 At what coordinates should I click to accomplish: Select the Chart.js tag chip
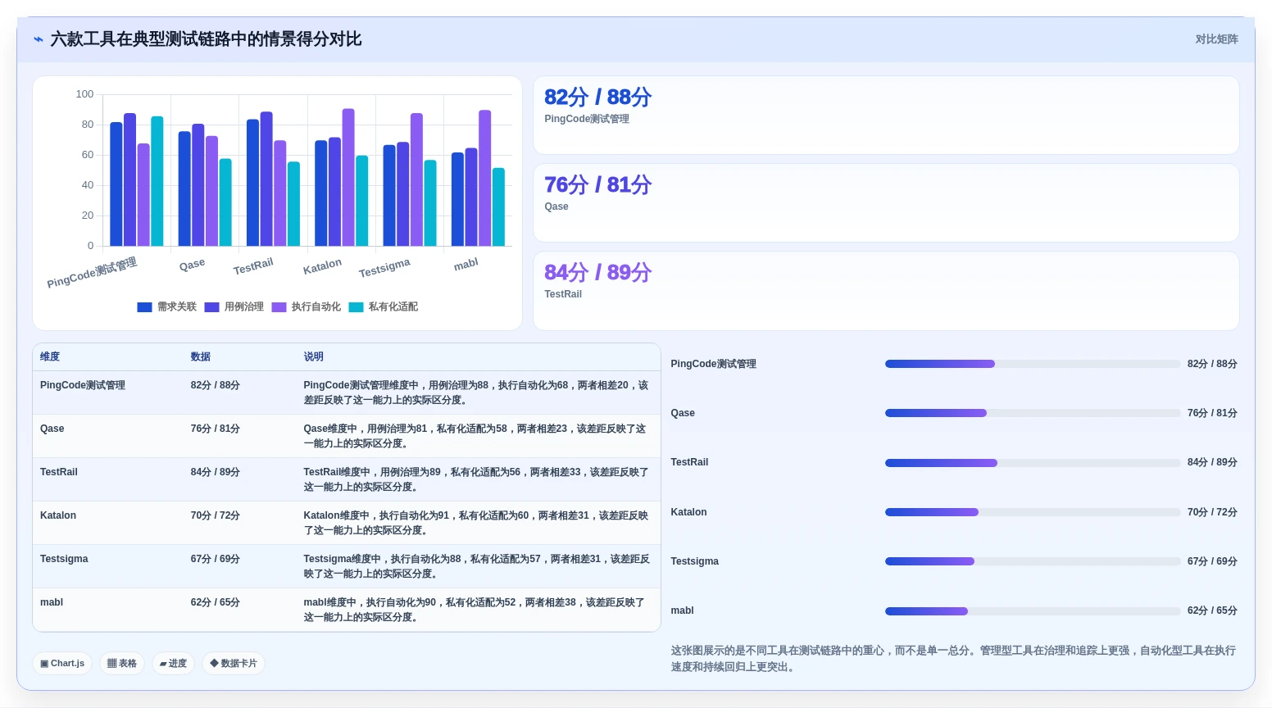(x=62, y=664)
